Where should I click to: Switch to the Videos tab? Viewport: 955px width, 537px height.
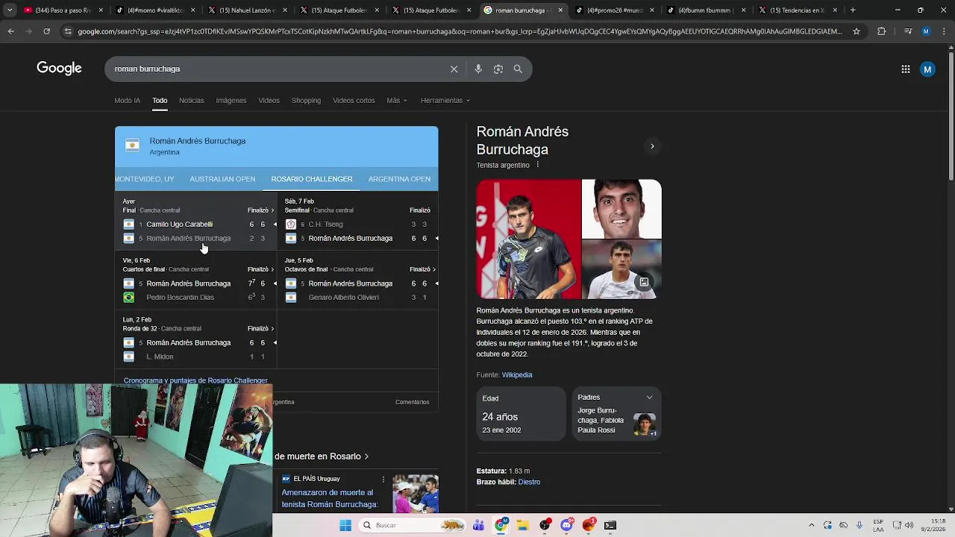point(269,100)
